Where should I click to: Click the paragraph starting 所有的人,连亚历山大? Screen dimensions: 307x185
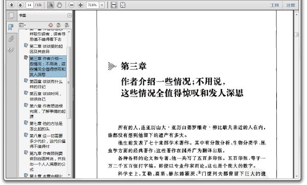click(x=187, y=131)
